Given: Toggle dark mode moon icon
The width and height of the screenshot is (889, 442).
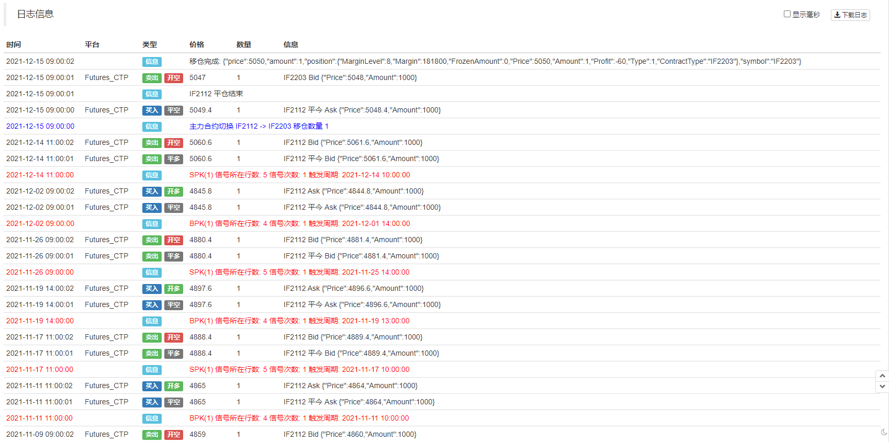Looking at the screenshot, I should coord(884,432).
